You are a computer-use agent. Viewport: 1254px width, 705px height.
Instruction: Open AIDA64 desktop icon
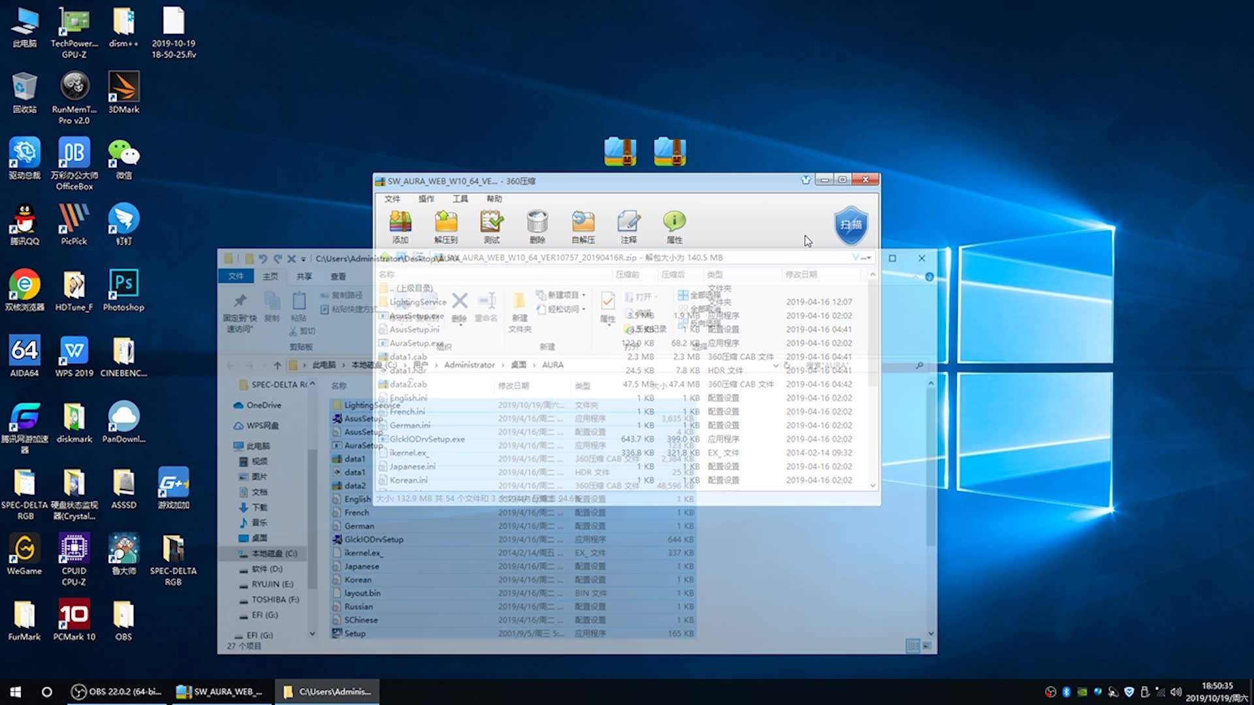24,356
